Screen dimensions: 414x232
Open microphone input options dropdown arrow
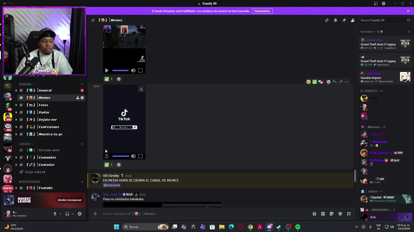(x=60, y=214)
